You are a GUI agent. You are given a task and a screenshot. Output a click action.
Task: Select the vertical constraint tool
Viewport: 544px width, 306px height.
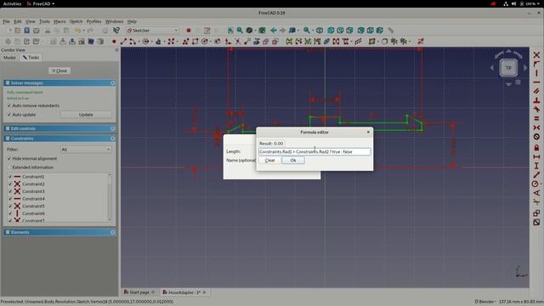[536, 73]
